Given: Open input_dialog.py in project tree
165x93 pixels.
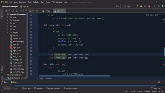Looking at the screenshot, I should [17, 42].
